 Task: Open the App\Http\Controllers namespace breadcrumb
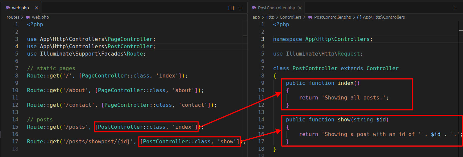380,17
